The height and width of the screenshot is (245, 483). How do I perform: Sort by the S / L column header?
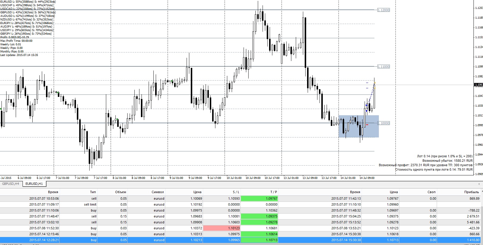click(236, 192)
